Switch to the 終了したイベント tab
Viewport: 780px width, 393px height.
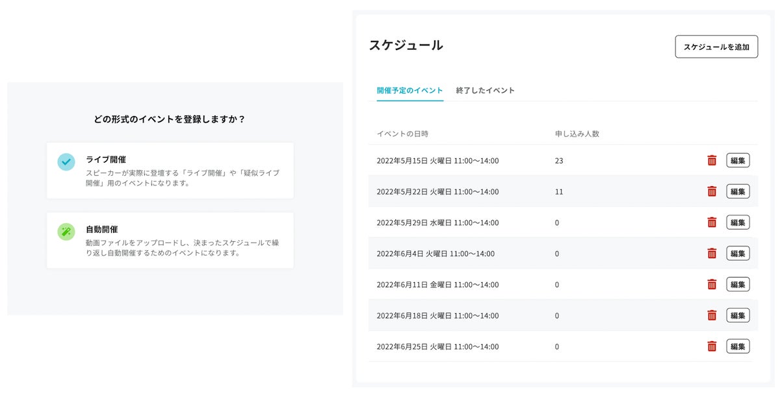485,91
